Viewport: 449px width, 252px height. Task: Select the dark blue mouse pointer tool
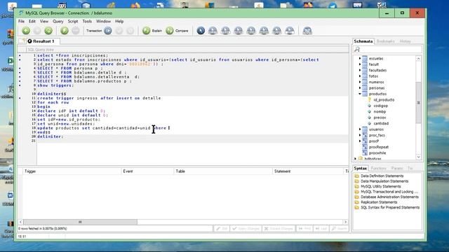coord(201,31)
